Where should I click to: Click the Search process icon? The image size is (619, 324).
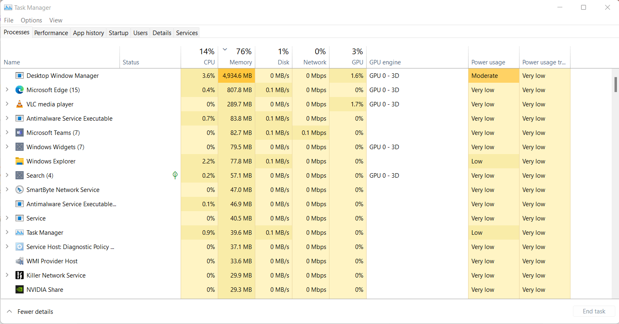pyautogui.click(x=19, y=176)
